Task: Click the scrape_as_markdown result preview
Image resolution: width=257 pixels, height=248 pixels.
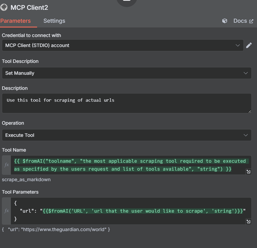Action: click(26, 180)
